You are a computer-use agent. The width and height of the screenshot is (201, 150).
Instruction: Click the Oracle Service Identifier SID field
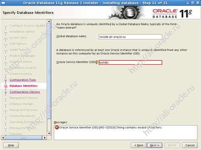click(130, 62)
